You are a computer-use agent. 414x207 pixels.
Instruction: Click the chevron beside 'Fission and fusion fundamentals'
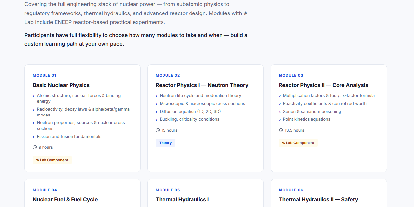click(x=34, y=137)
